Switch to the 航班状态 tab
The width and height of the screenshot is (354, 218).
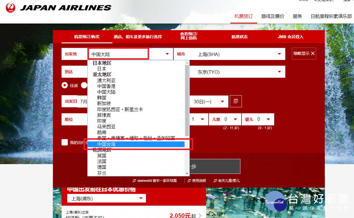pos(239,37)
